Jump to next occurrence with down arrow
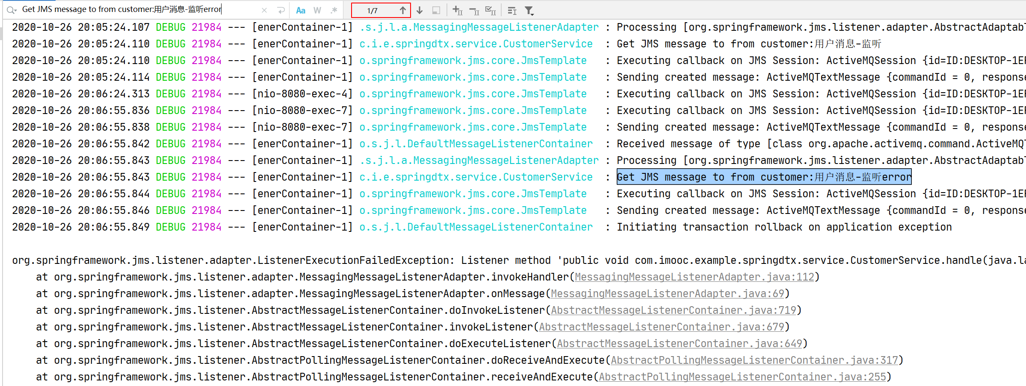Image resolution: width=1026 pixels, height=386 pixels. tap(420, 10)
